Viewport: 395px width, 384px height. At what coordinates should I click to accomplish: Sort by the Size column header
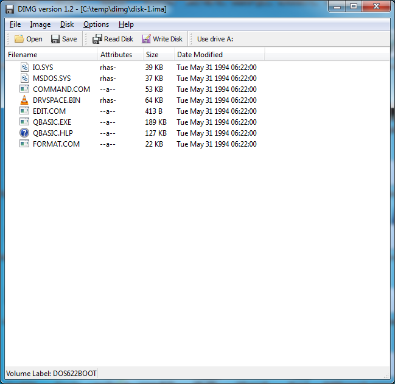(x=158, y=55)
